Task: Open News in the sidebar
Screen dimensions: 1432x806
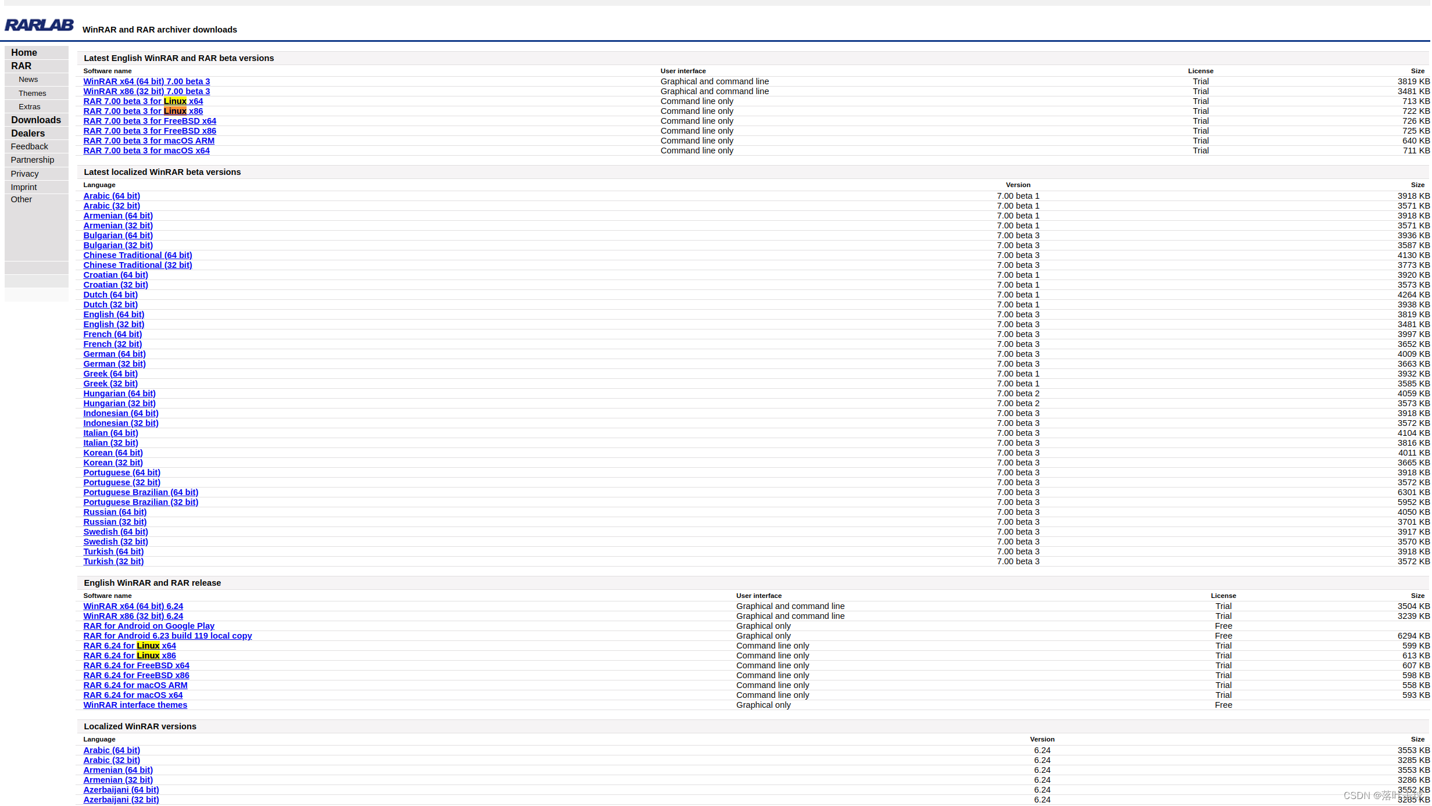Action: [28, 80]
